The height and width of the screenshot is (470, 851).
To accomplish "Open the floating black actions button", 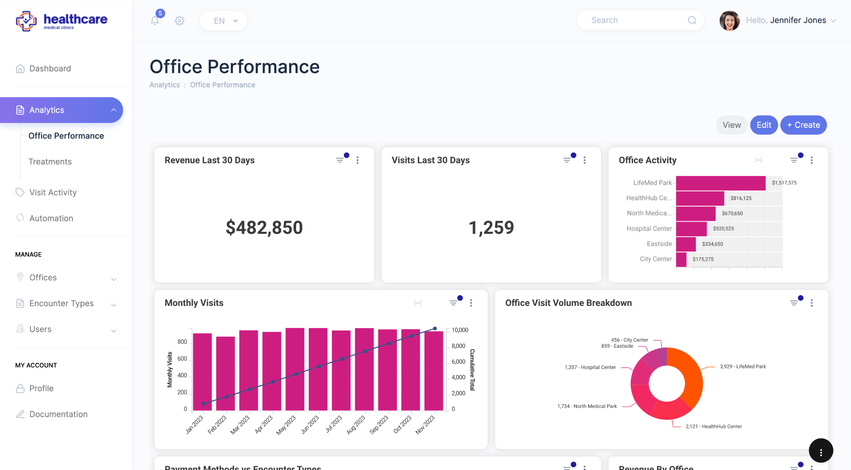I will click(820, 450).
